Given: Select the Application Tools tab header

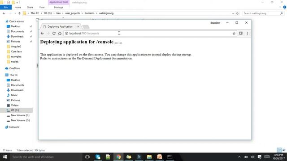Looking at the screenshot, I should coord(59,2).
